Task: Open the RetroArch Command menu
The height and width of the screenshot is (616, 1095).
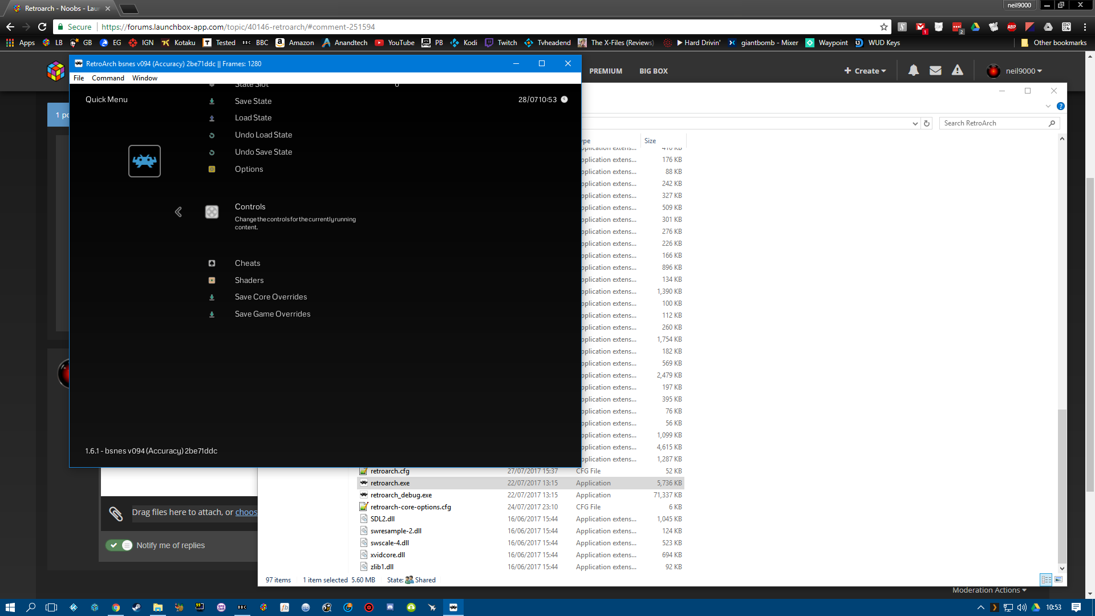Action: tap(108, 78)
